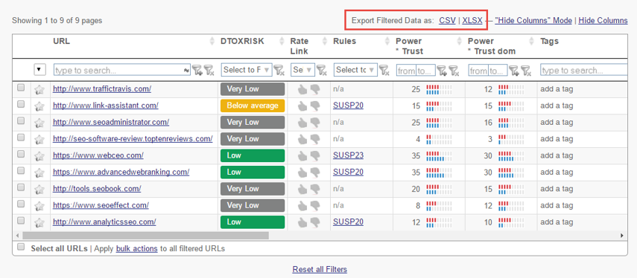
Task: Thumbs up the link-assistant.com link
Action: click(x=302, y=106)
